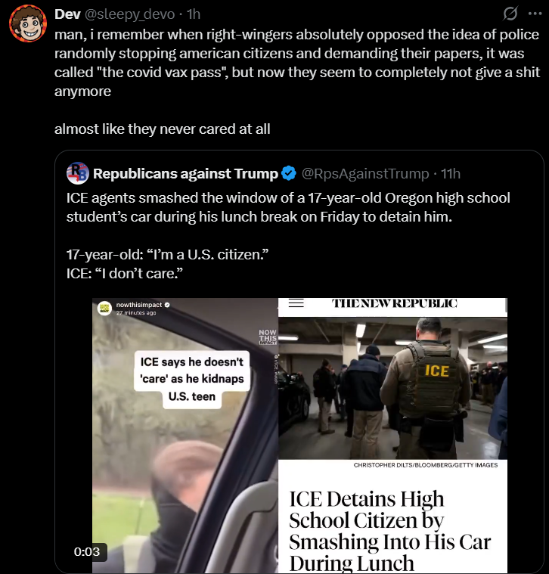Click the ICE Detains High School Citizen headline
Image resolution: width=549 pixels, height=574 pixels.
(389, 531)
